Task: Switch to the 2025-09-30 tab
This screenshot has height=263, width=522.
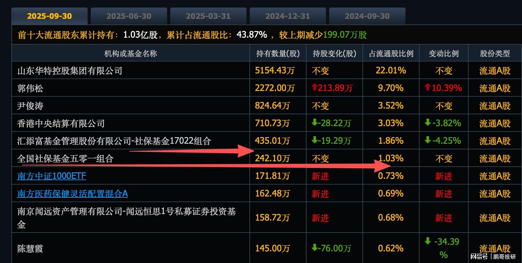Action: pyautogui.click(x=49, y=16)
